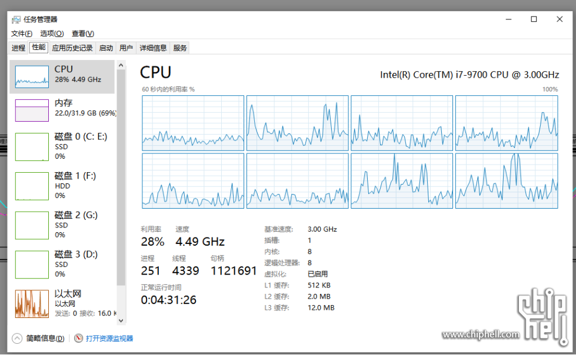Open 磁盘 3 (D:) SSD performance view

click(62, 264)
